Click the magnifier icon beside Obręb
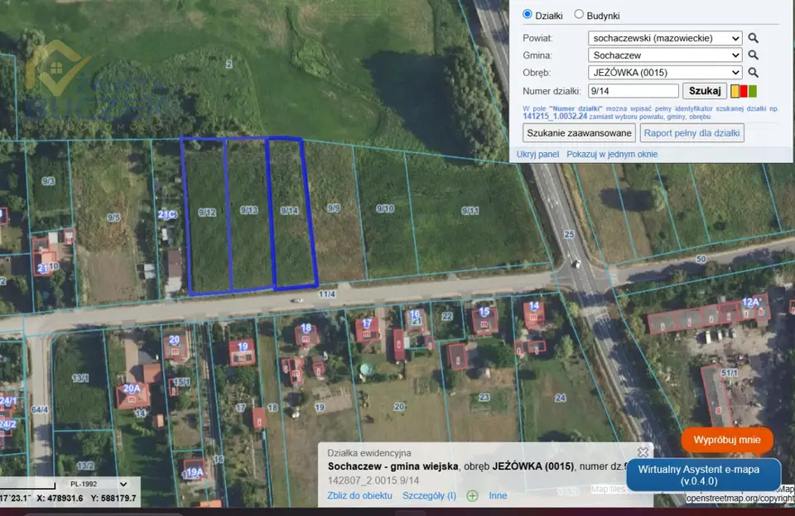 tap(754, 73)
